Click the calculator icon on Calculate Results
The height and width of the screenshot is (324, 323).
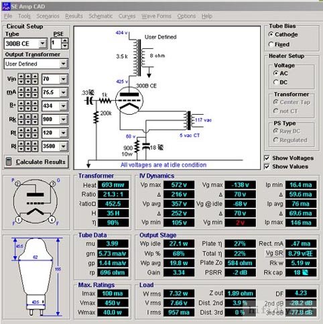point(9,162)
